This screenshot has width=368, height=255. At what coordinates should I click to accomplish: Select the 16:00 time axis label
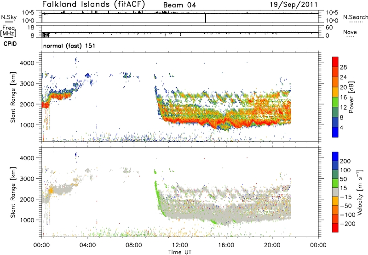[x=226, y=245]
